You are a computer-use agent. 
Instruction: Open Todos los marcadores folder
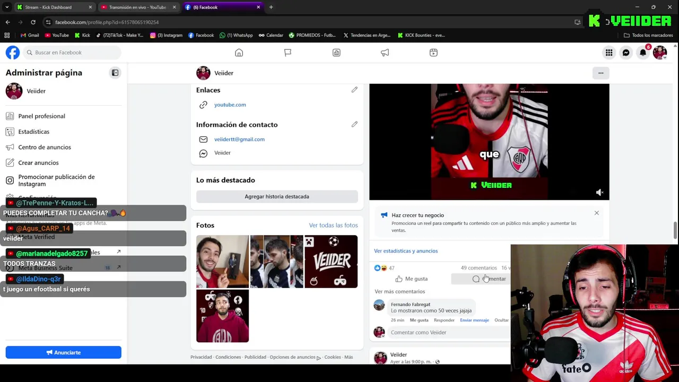pos(648,35)
